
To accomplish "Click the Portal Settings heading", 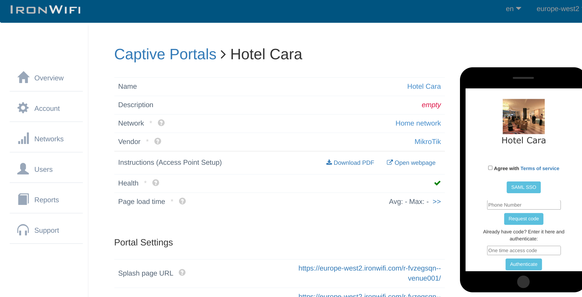I will [x=143, y=242].
